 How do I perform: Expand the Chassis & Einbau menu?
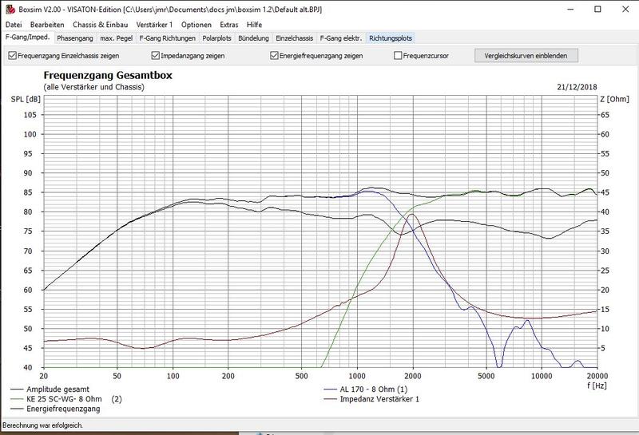click(101, 25)
